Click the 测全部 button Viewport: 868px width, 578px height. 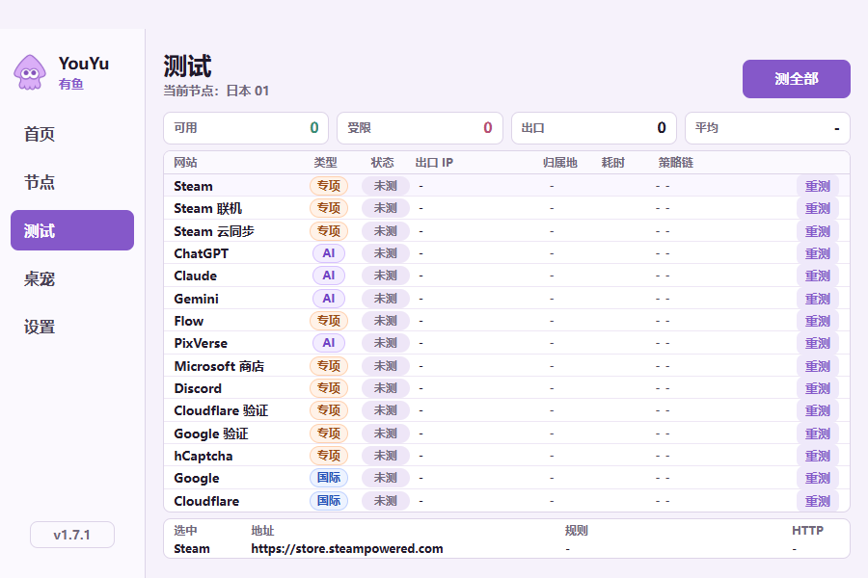pos(796,79)
